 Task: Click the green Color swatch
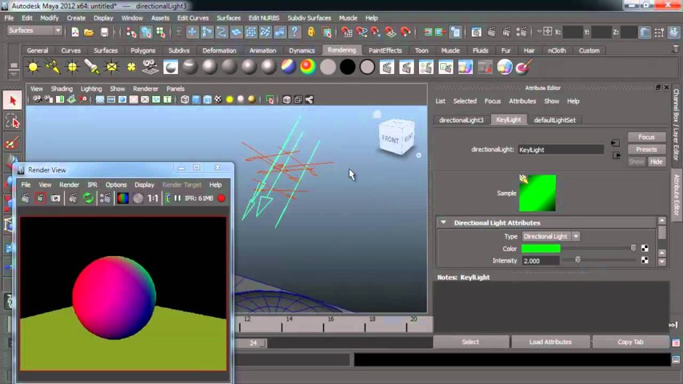point(540,249)
